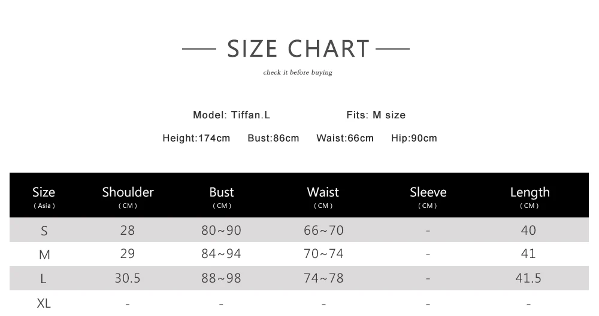Click the Length column header

tap(530, 197)
